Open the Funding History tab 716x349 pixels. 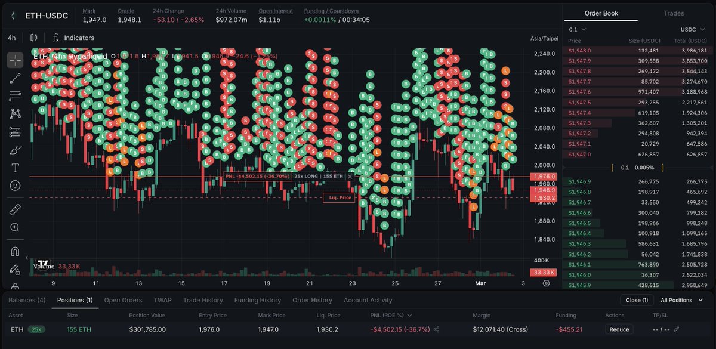coord(257,300)
